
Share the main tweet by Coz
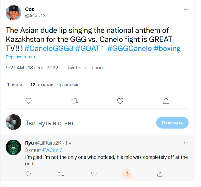pyautogui.click(x=166, y=101)
